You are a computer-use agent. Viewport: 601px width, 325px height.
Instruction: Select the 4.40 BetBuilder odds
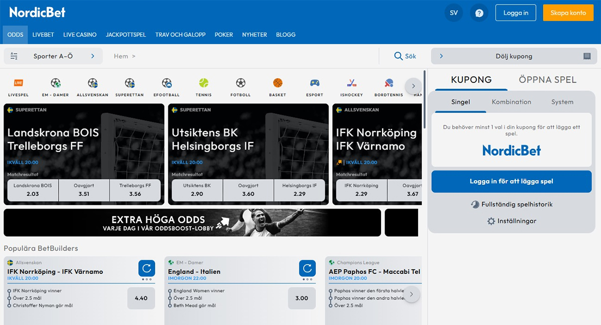tap(141, 298)
